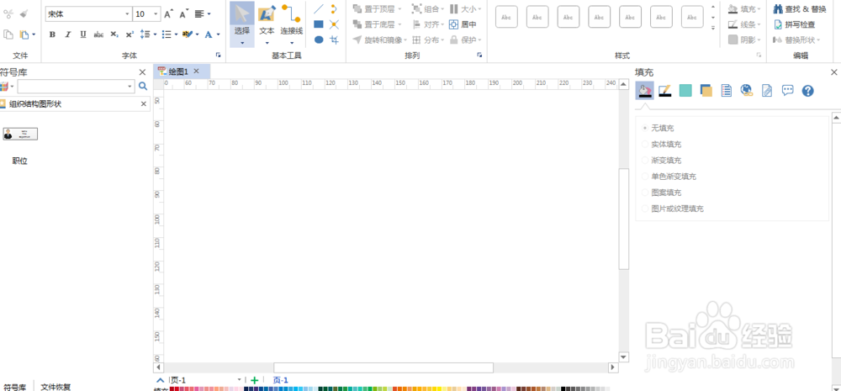Expand the font color A dropdown
The height and width of the screenshot is (391, 841).
click(218, 34)
